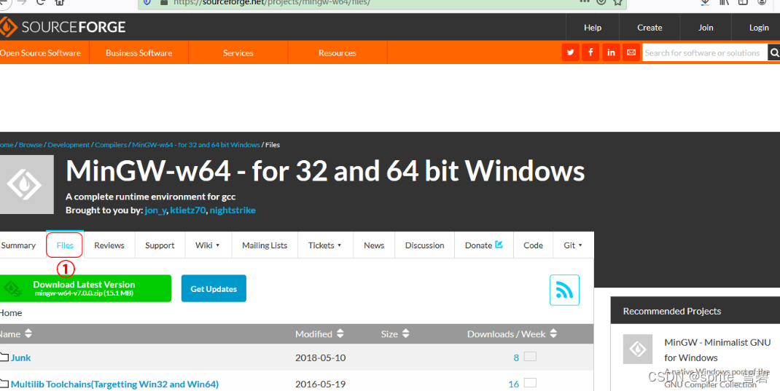Click the Browse breadcrumb link
The height and width of the screenshot is (391, 780).
pyautogui.click(x=31, y=145)
